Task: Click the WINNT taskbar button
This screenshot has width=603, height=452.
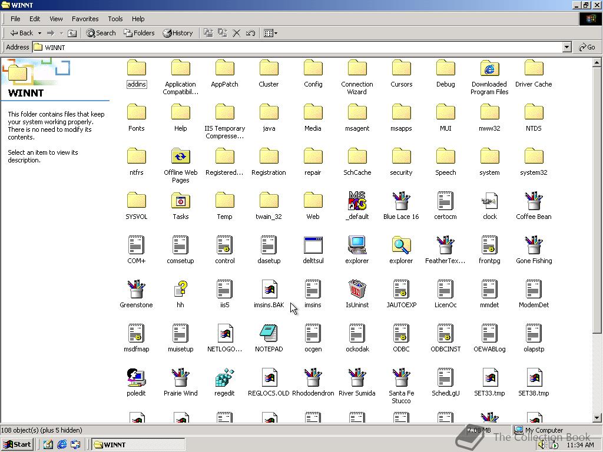Action: pos(138,445)
